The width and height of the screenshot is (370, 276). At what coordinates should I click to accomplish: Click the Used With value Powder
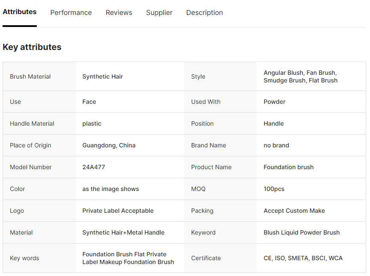(x=275, y=102)
